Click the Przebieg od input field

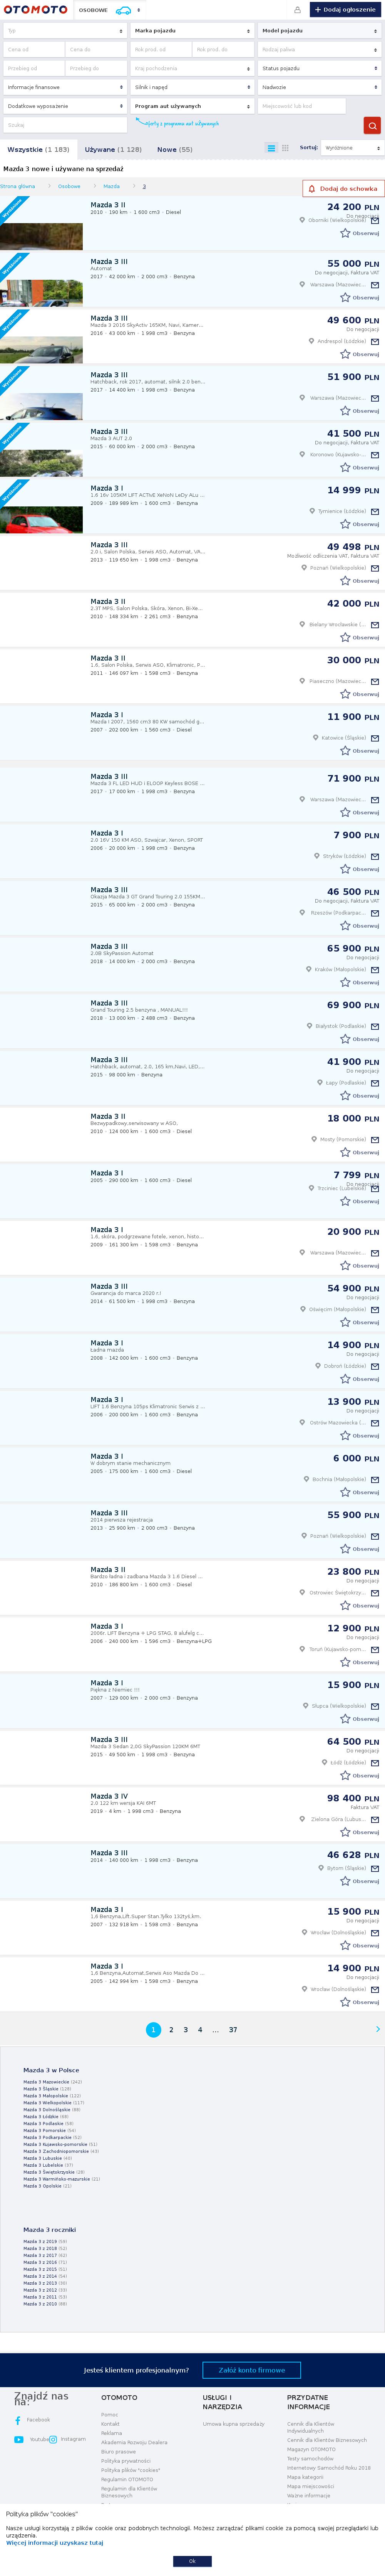click(x=34, y=68)
